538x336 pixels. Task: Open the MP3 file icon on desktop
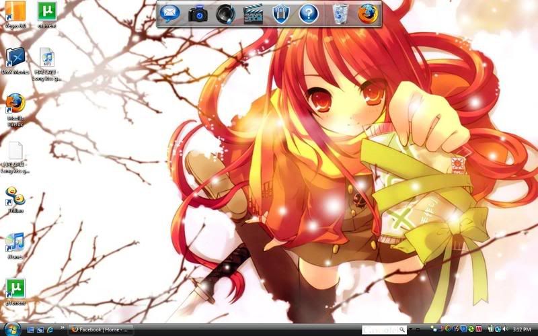pyautogui.click(x=47, y=58)
